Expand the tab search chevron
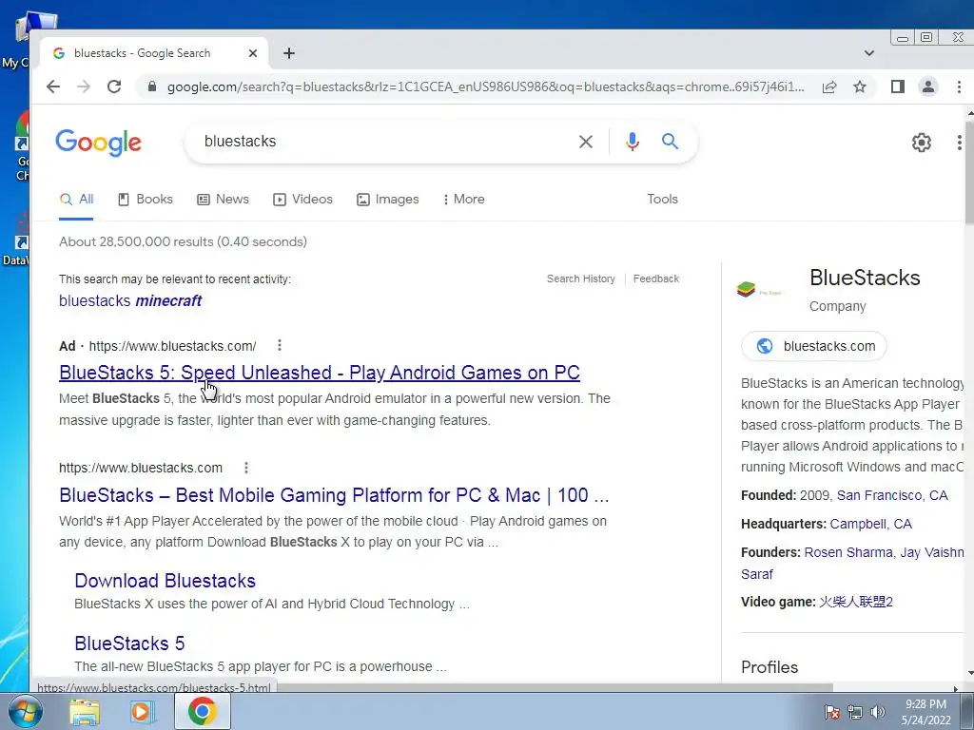Viewport: 974px width, 730px height. coord(869,53)
